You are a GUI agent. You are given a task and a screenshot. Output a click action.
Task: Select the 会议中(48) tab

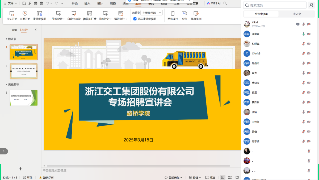click(261, 14)
